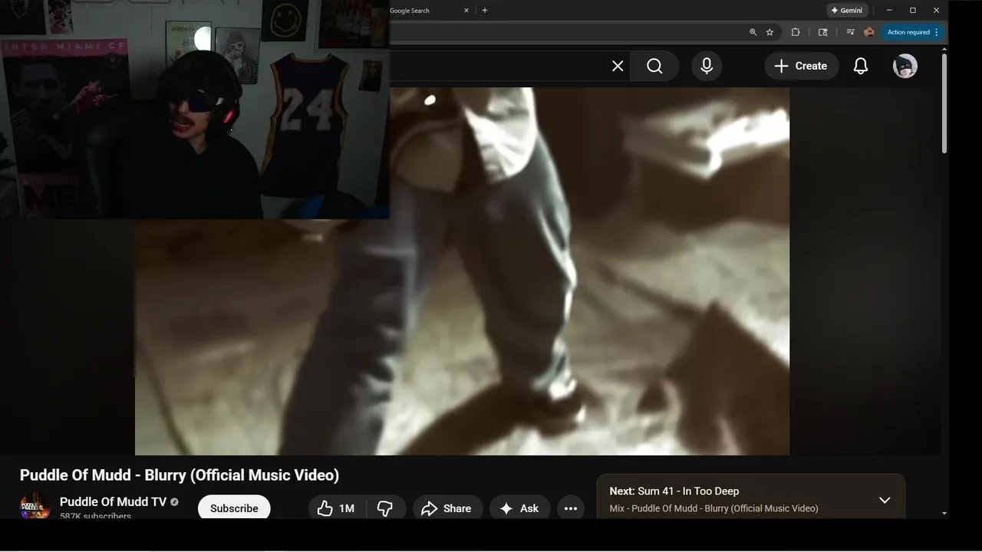Open Chrome extensions puzzle icon
982x552 pixels.
pos(796,32)
